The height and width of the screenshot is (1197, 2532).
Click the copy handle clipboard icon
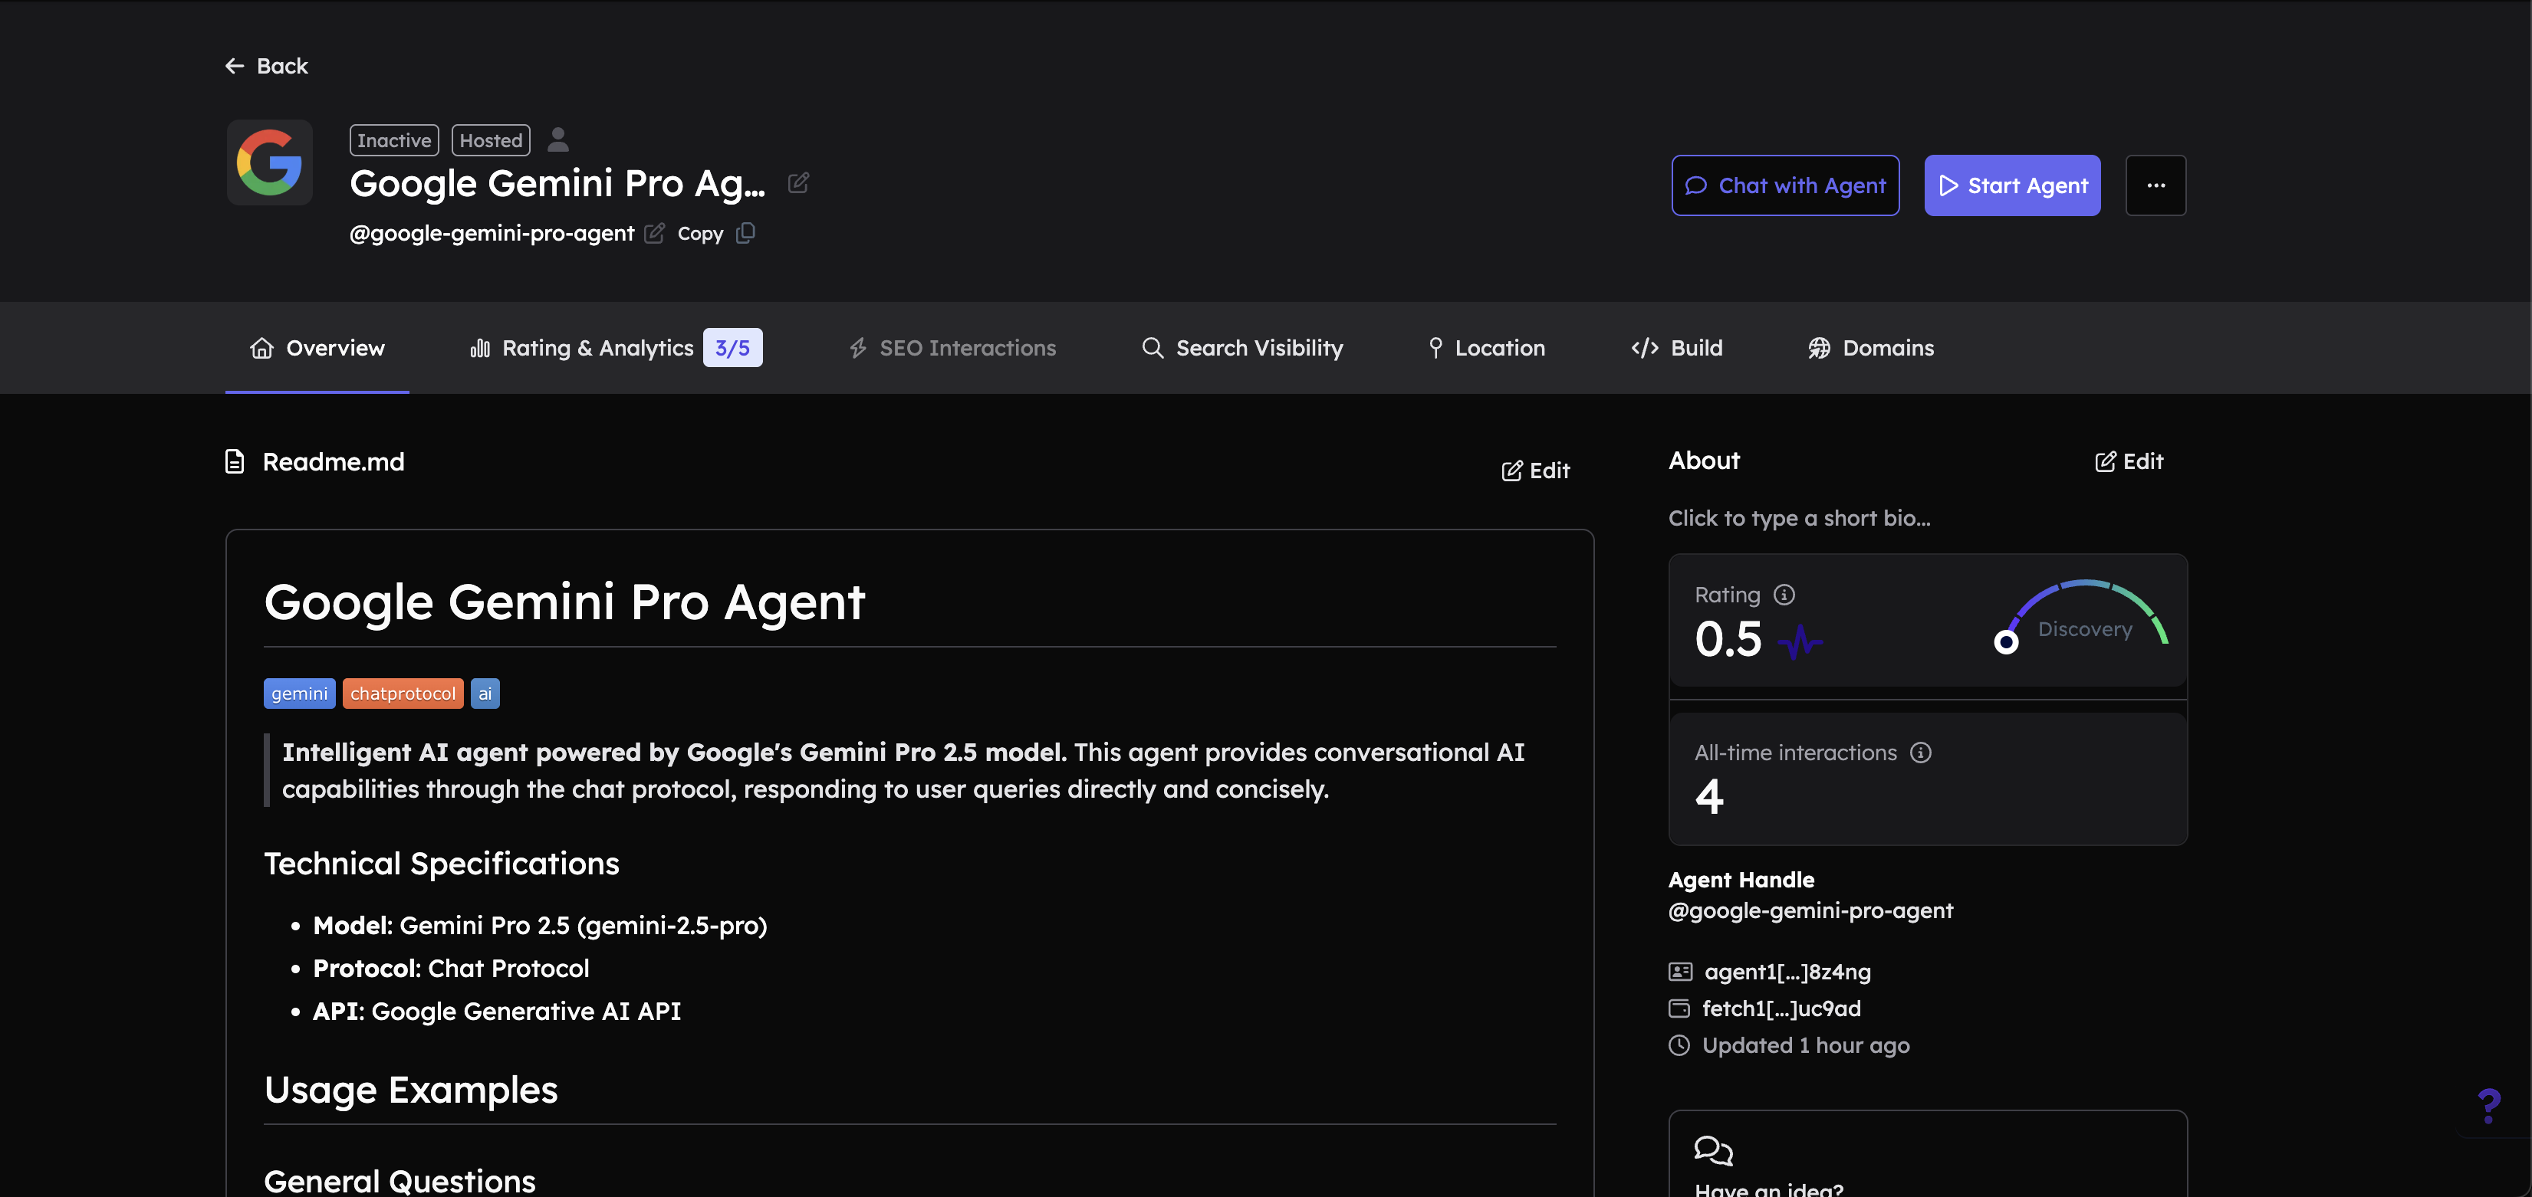pos(746,234)
